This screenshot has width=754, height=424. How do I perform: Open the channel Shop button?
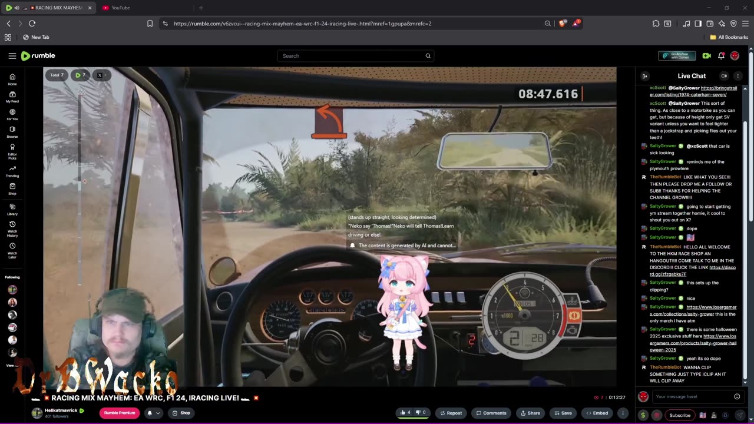pyautogui.click(x=181, y=413)
